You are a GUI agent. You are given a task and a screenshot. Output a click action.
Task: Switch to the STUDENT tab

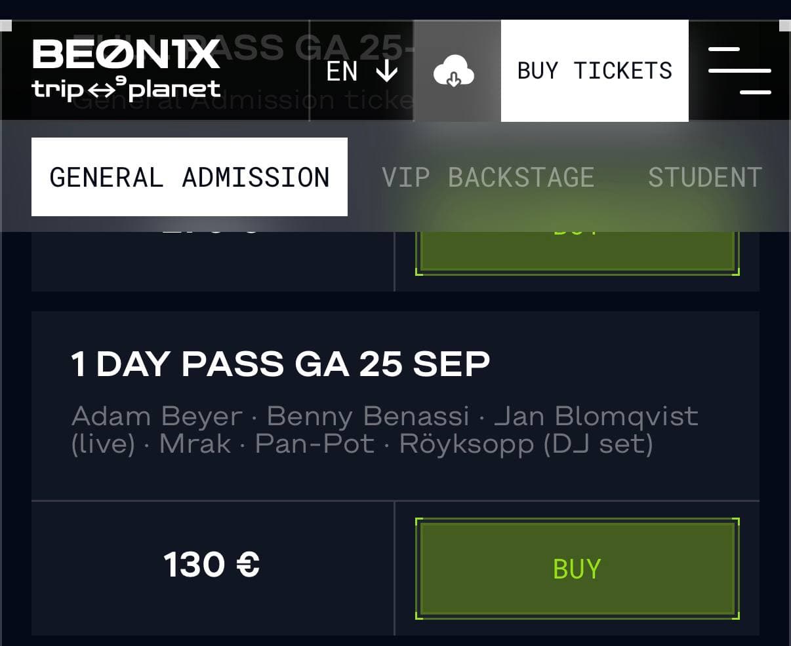(705, 178)
